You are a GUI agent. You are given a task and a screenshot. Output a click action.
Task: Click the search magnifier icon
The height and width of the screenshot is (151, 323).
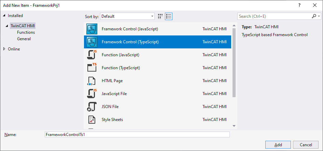(x=314, y=16)
